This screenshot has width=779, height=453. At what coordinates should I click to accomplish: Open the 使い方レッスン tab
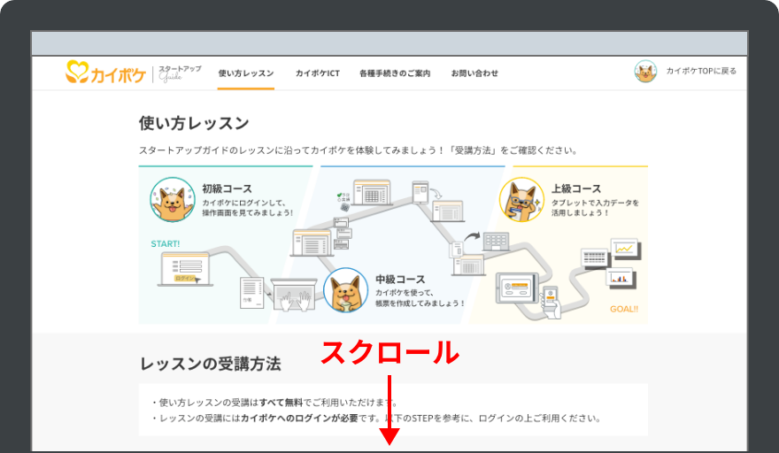click(x=246, y=73)
